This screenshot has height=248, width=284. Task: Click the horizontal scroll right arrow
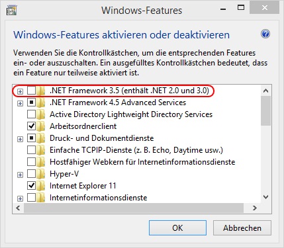(255, 208)
